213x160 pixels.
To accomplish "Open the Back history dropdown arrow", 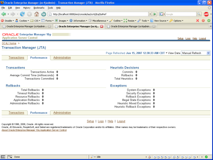I will (x=8, y=14).
